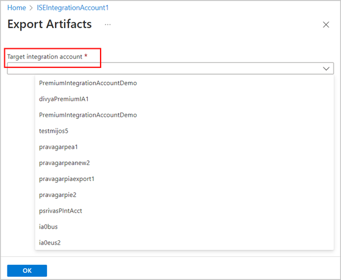Collapse the Target integration account dropdown arrow
This screenshot has width=341, height=280.
pos(326,68)
